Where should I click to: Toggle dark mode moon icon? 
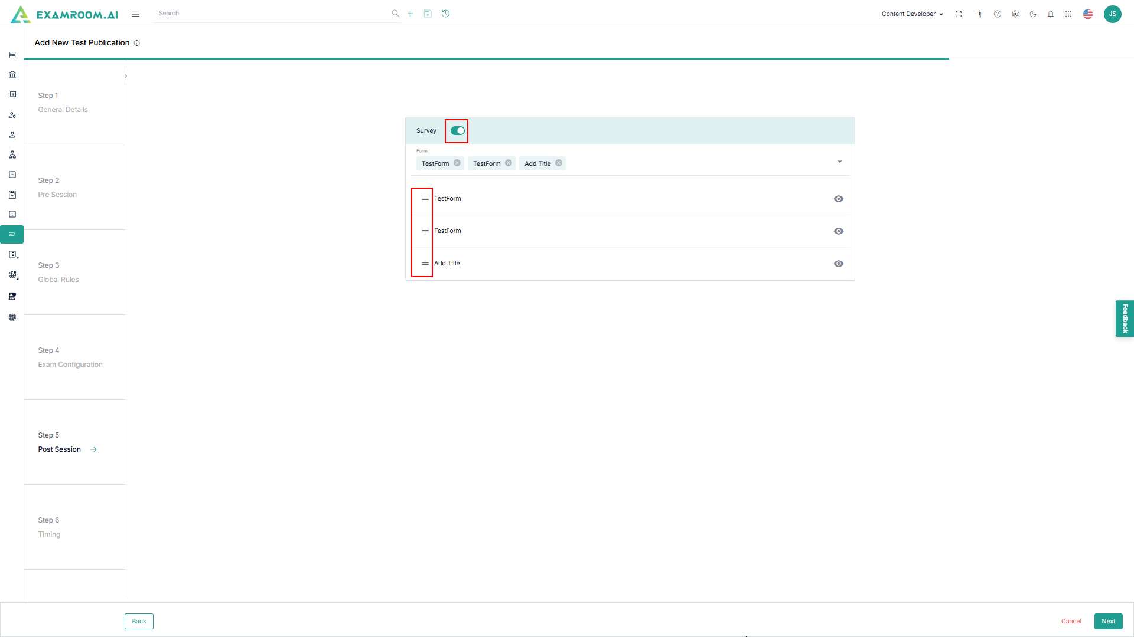coord(1033,14)
